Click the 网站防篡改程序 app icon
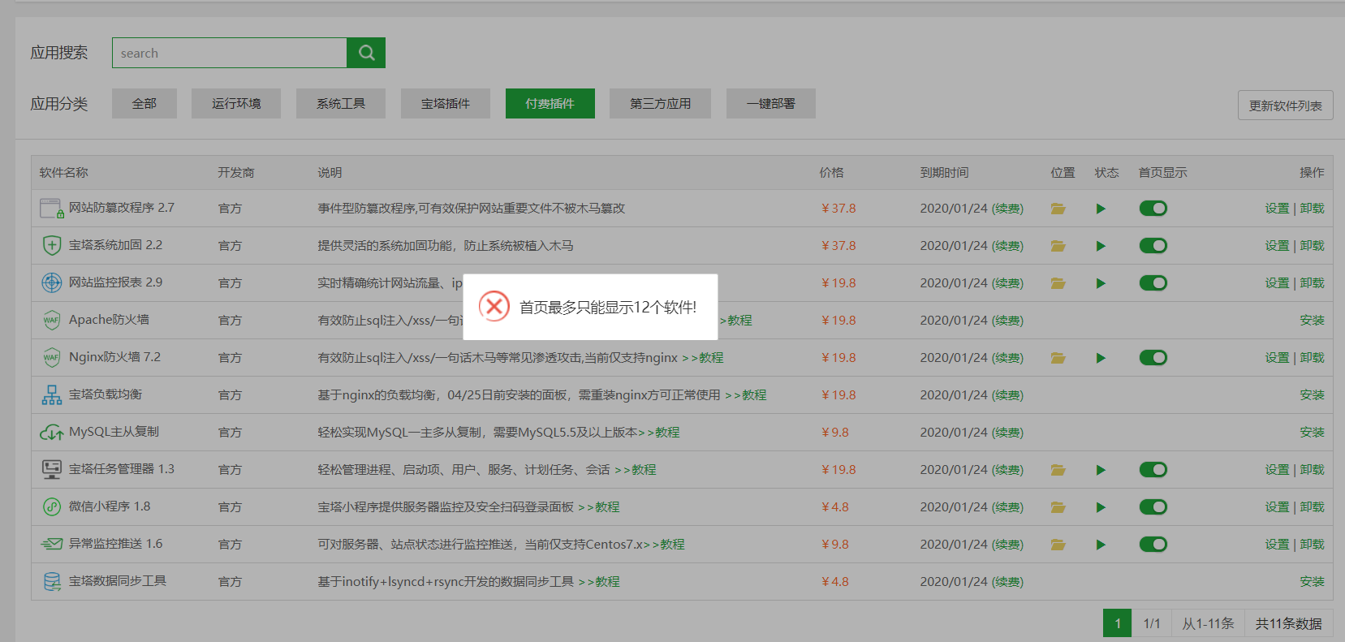This screenshot has height=642, width=1345. [x=52, y=209]
